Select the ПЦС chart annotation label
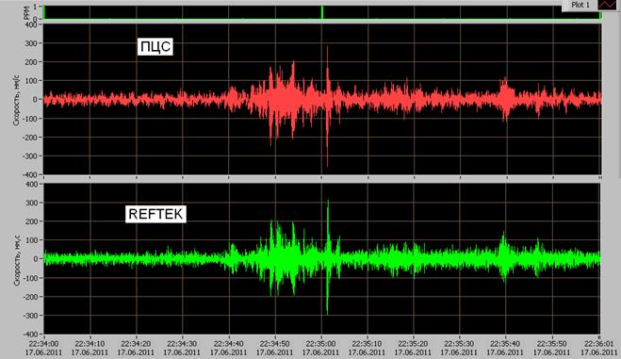This screenshot has width=621, height=359. click(155, 47)
